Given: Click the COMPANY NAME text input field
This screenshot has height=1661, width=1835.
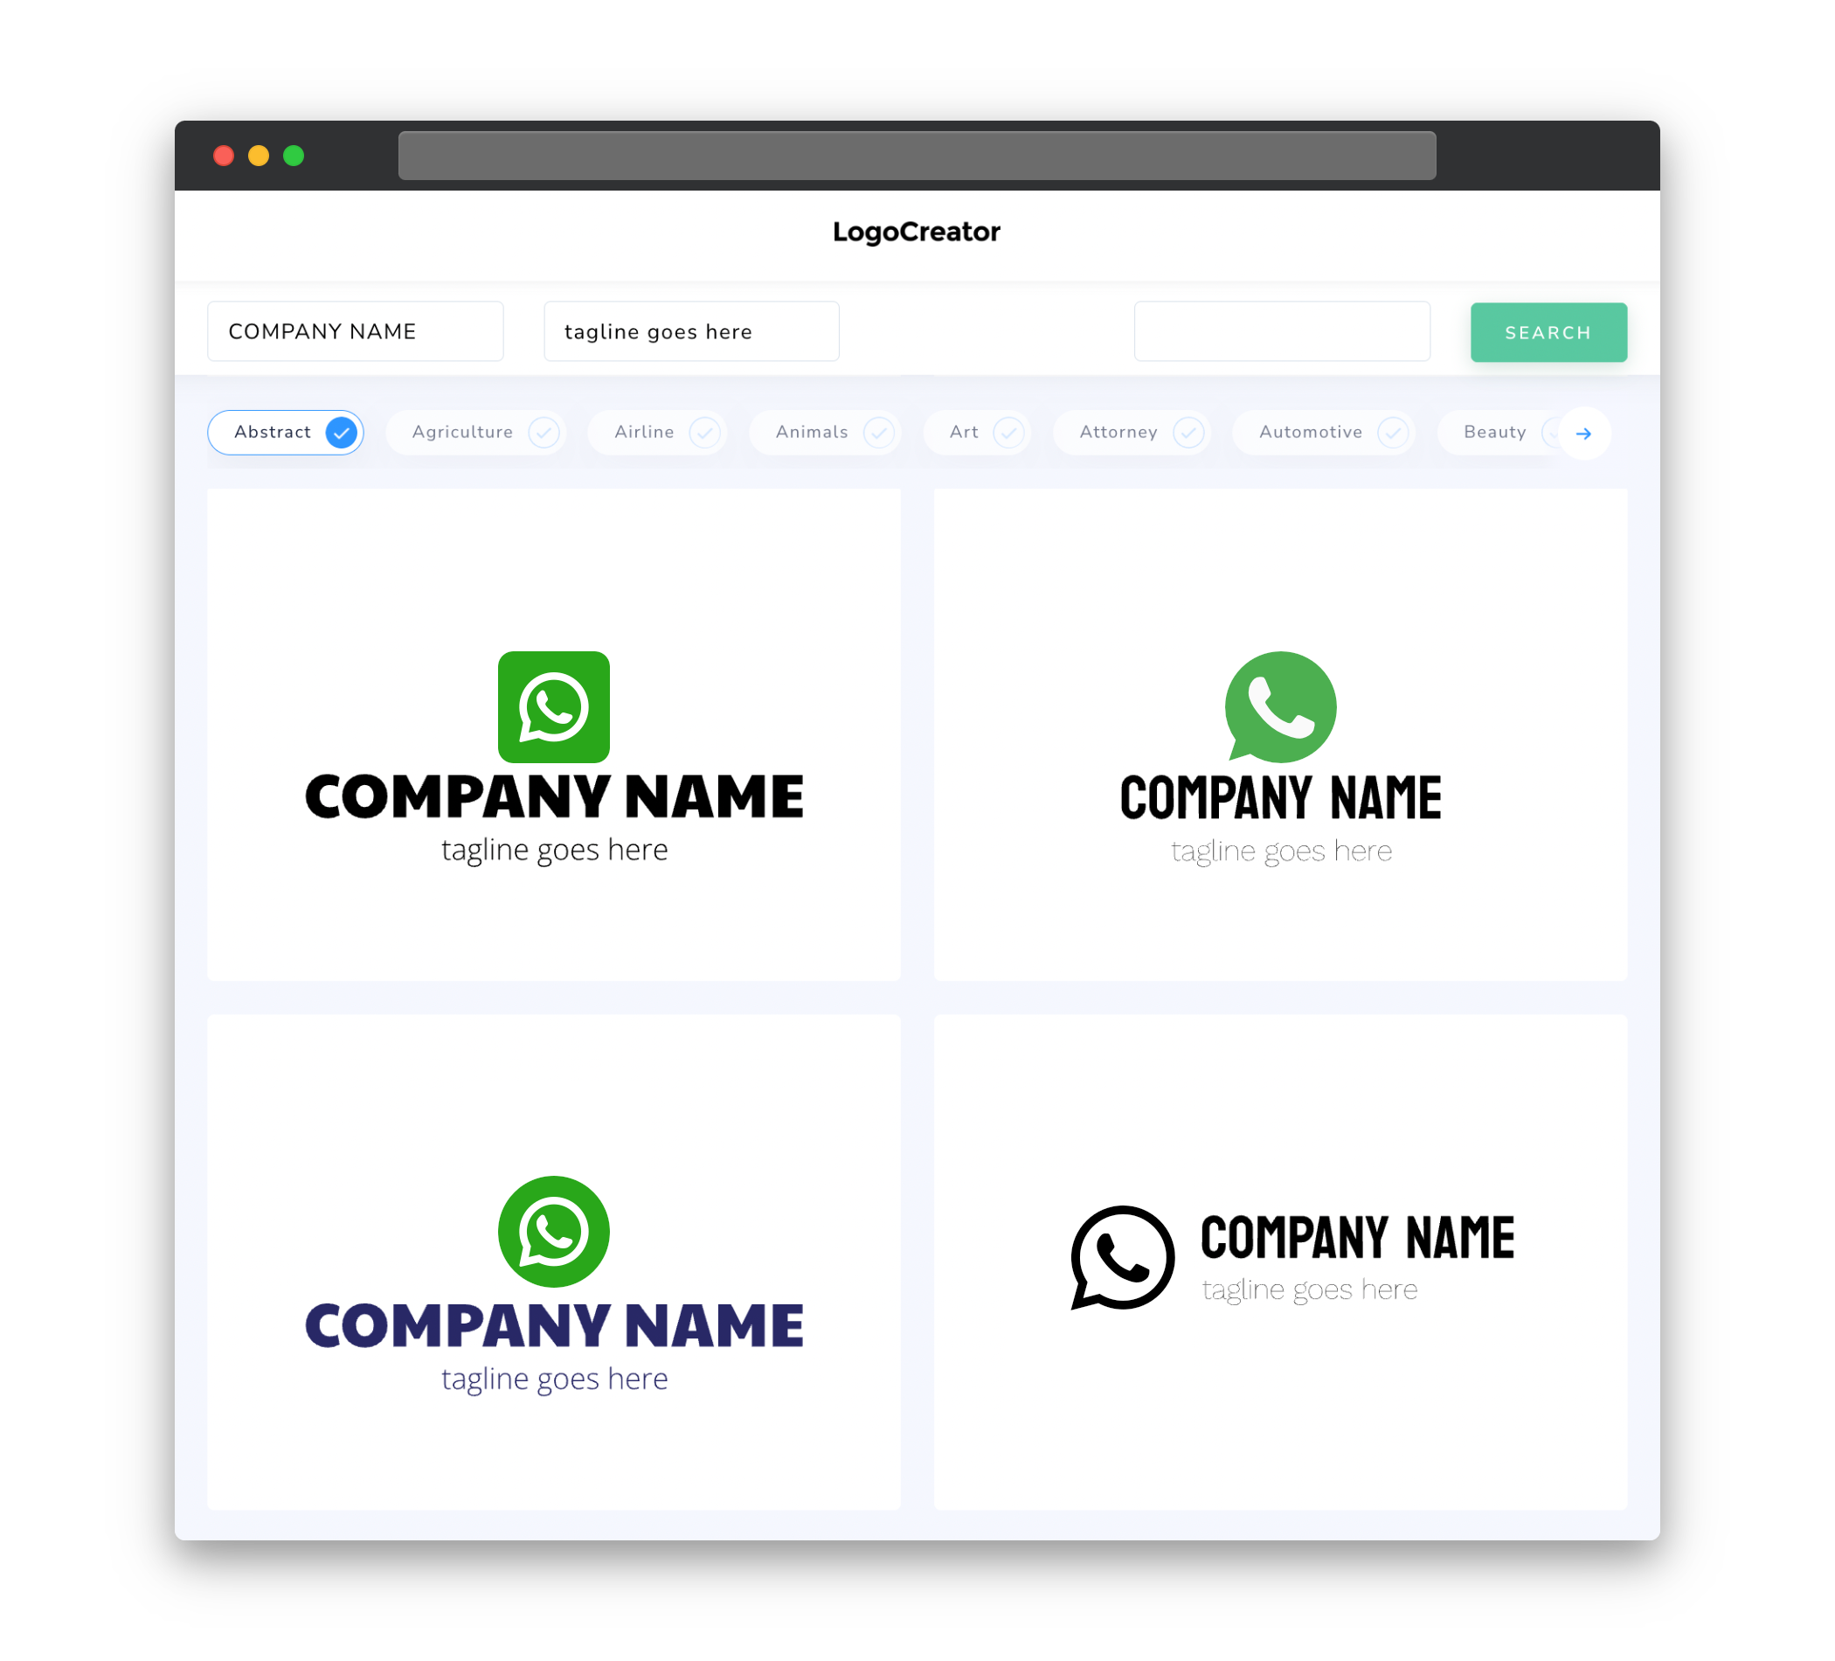Looking at the screenshot, I should 357,331.
